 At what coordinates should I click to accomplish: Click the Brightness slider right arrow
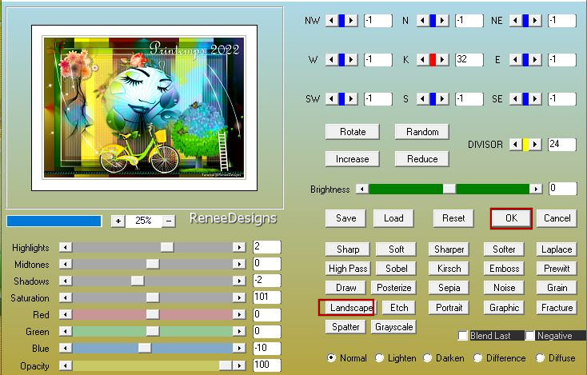pyautogui.click(x=536, y=189)
